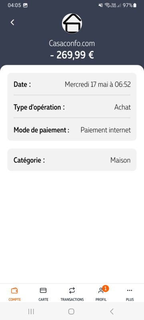Viewport: 144px width, 320px height.
Task: Tap the Android home button
Action: [71, 312]
